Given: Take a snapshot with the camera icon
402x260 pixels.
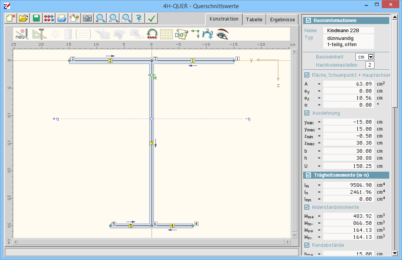Looking at the screenshot, I should 87,18.
